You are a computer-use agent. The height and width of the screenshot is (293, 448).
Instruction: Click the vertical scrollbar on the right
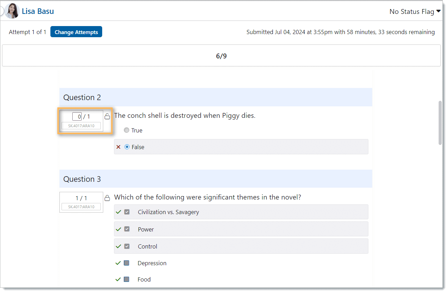point(440,123)
